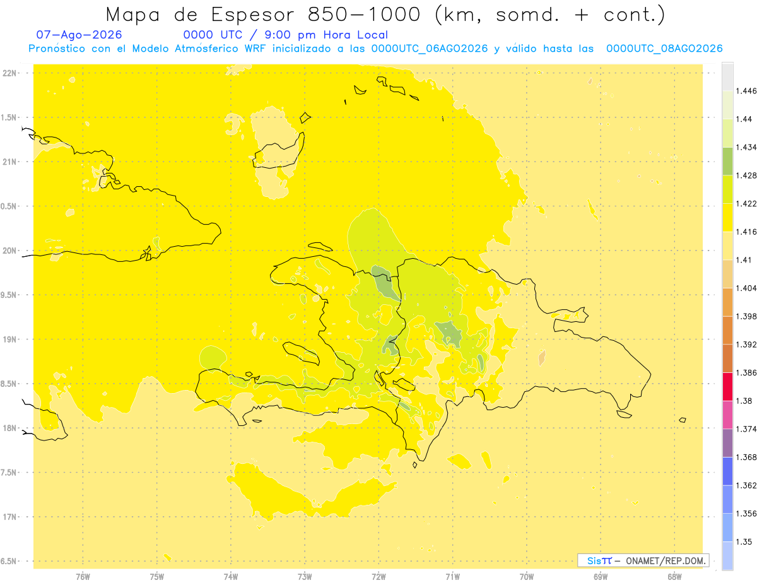Click the legend value '1.398'
757x585 pixels.
coord(746,316)
